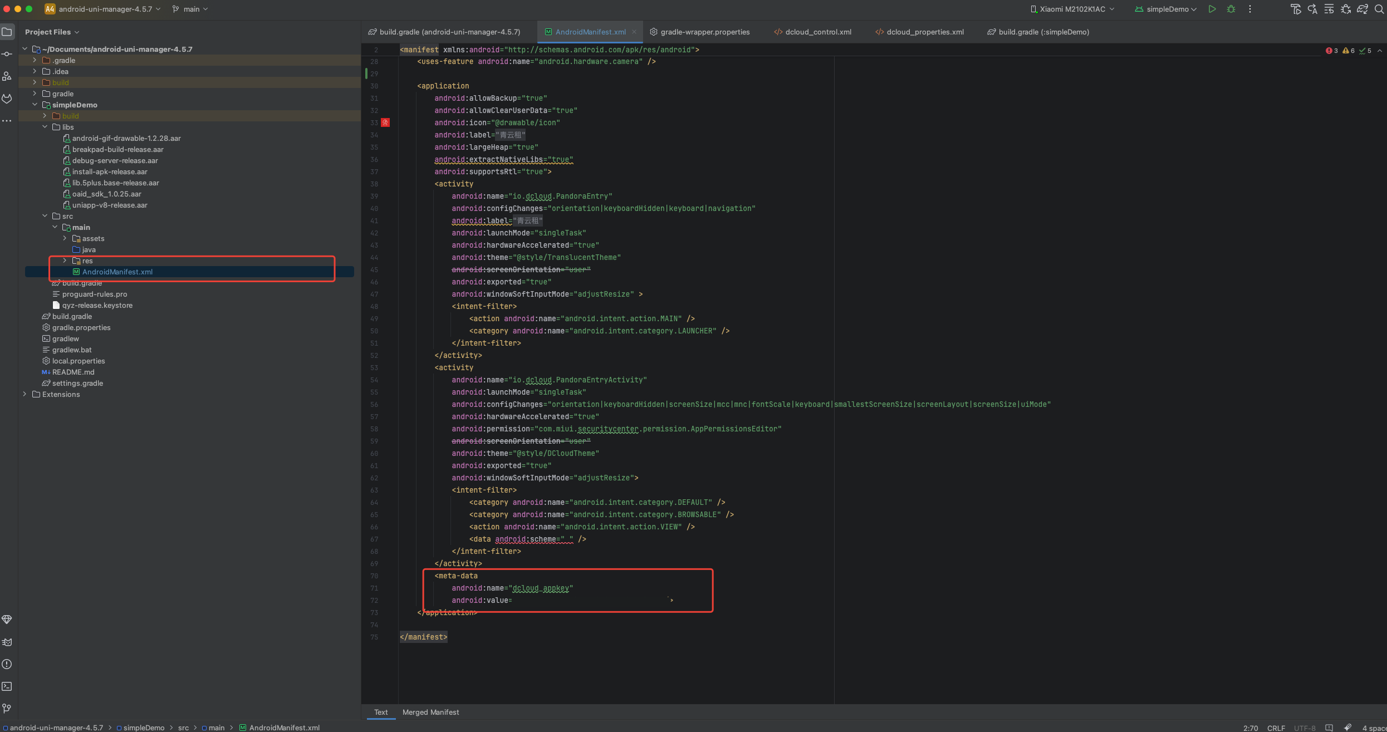Open the Terminal tool window
Viewport: 1387px width, 732px height.
point(7,686)
